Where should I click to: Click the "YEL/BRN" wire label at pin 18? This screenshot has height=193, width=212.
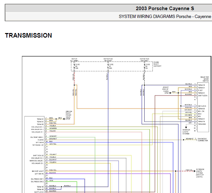coord(53,162)
